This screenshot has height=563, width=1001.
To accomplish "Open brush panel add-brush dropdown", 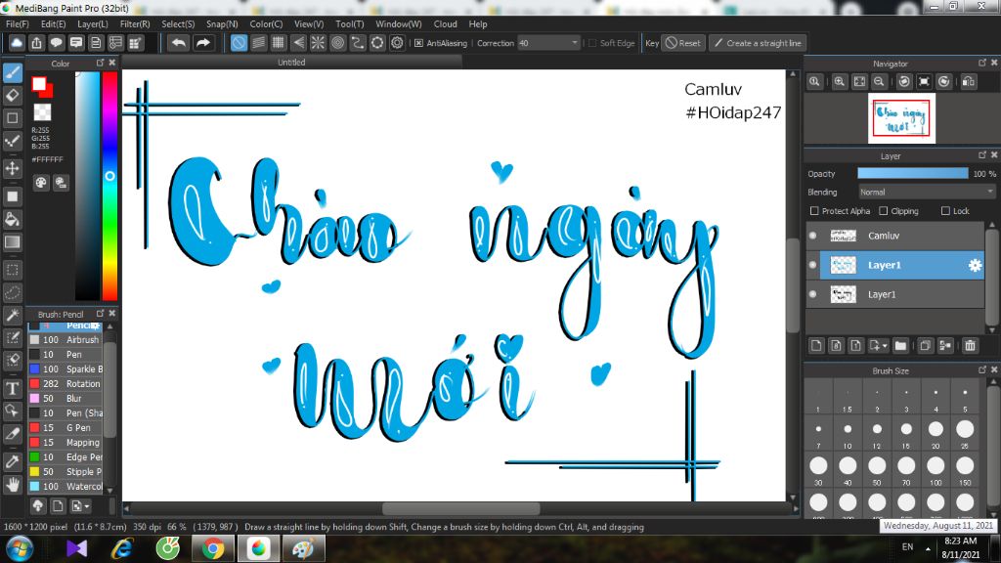I will (x=80, y=506).
